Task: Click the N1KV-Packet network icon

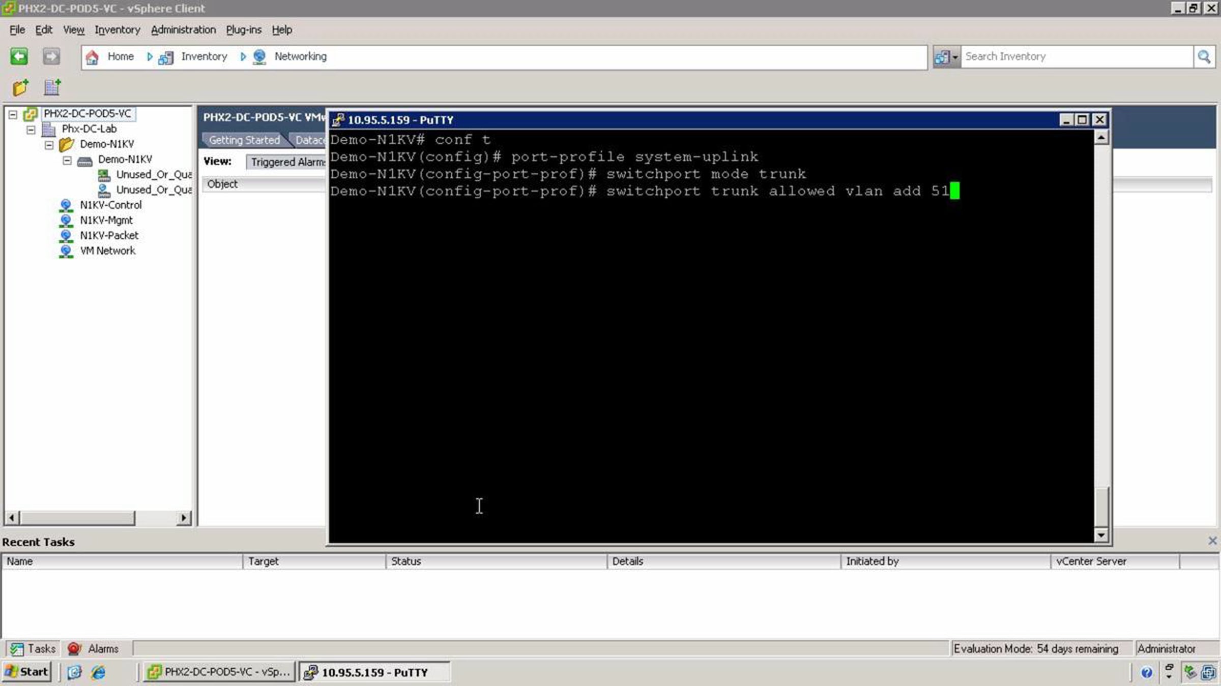Action: coord(66,236)
